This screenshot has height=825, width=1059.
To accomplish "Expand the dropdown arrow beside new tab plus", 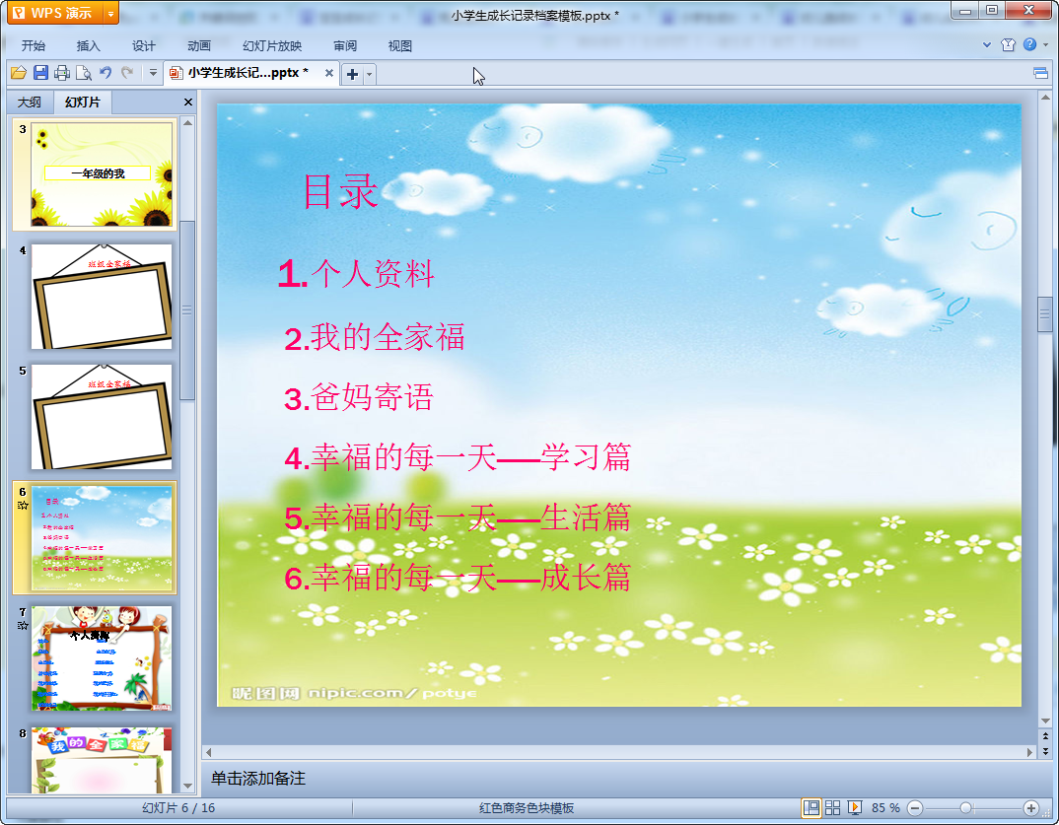I will 370,75.
